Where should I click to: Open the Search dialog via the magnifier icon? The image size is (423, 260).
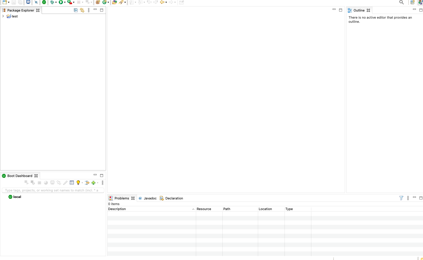pyautogui.click(x=401, y=2)
